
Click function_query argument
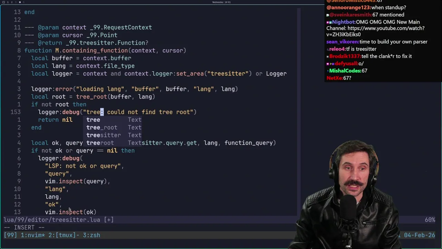(x=249, y=143)
